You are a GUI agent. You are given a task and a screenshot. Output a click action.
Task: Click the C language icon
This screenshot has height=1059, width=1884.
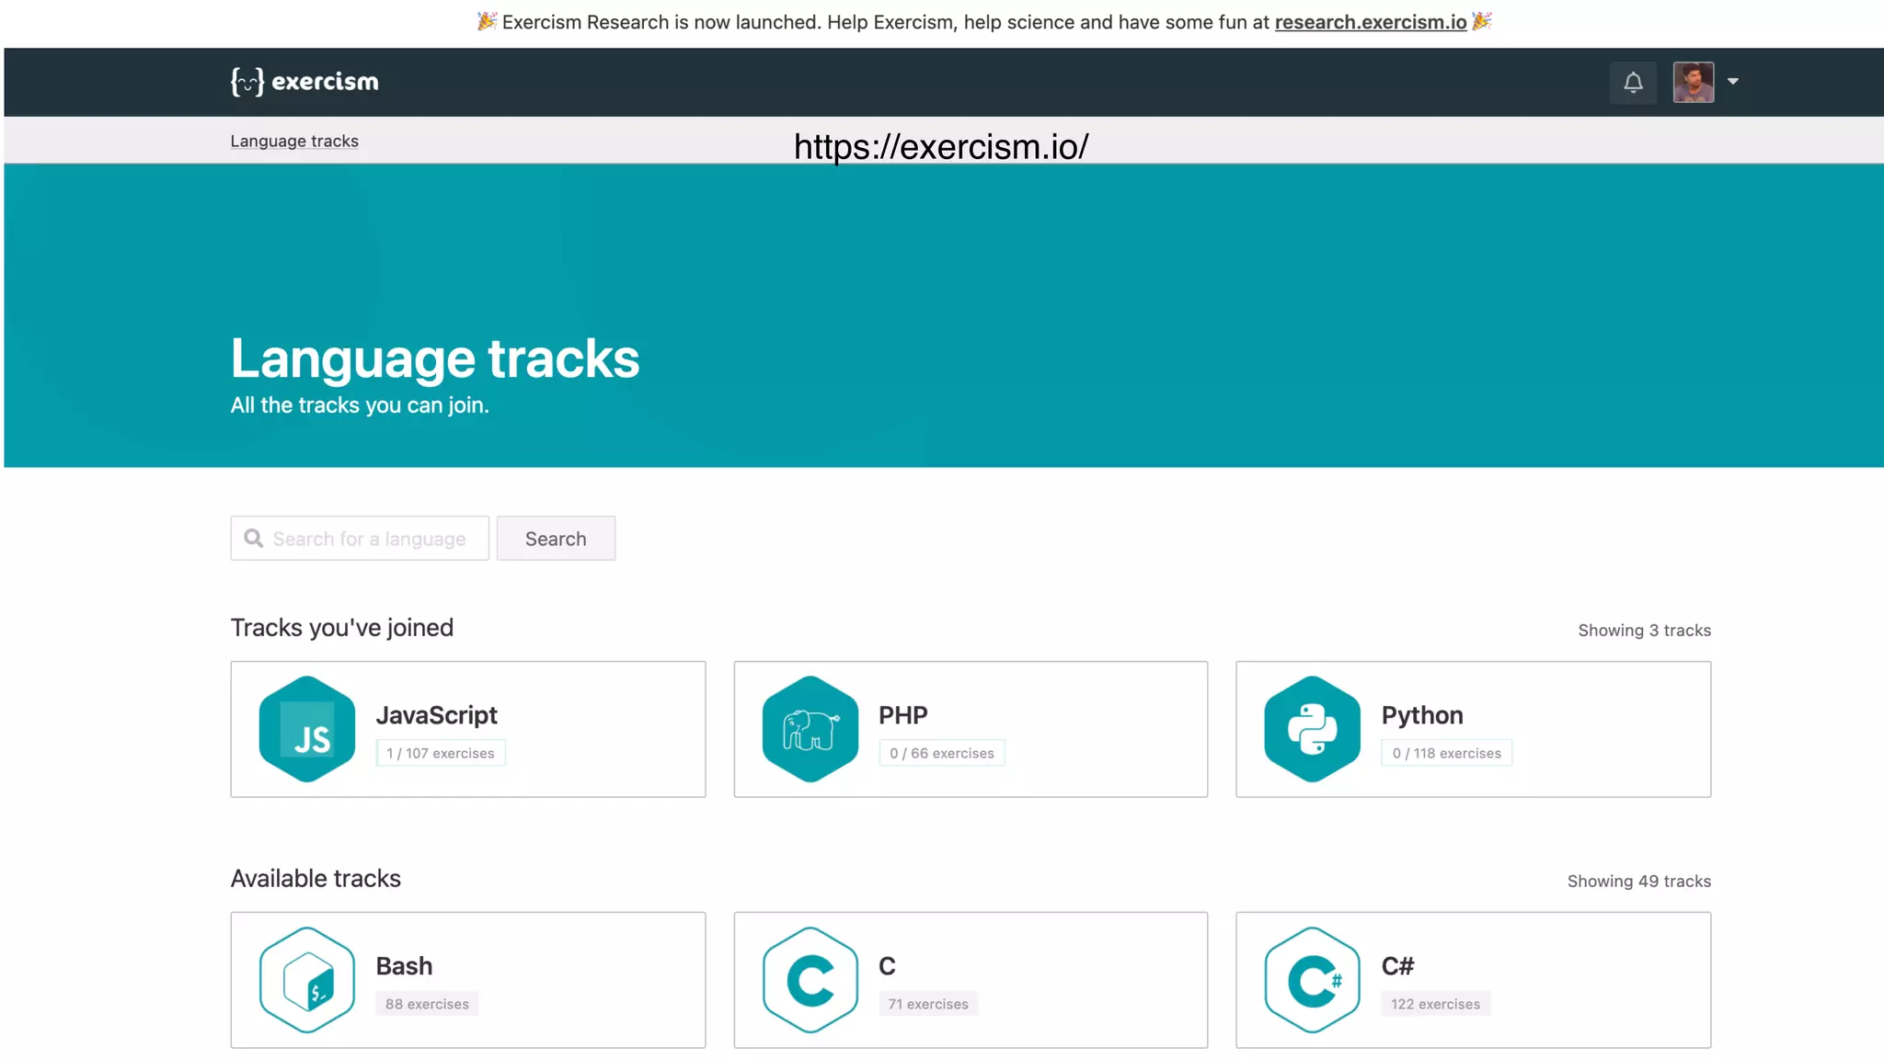(x=810, y=980)
